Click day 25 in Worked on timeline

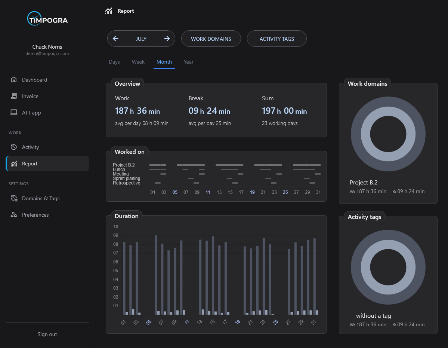point(285,192)
